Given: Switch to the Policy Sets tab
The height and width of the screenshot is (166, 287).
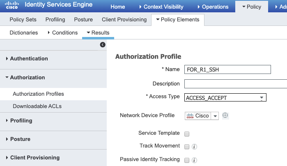Looking at the screenshot, I should coord(23,20).
